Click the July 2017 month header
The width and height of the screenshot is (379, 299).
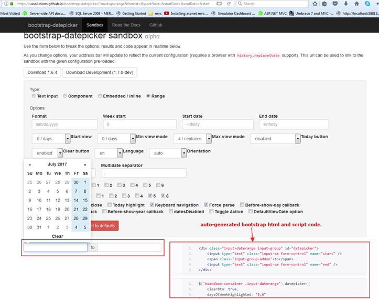(57, 164)
